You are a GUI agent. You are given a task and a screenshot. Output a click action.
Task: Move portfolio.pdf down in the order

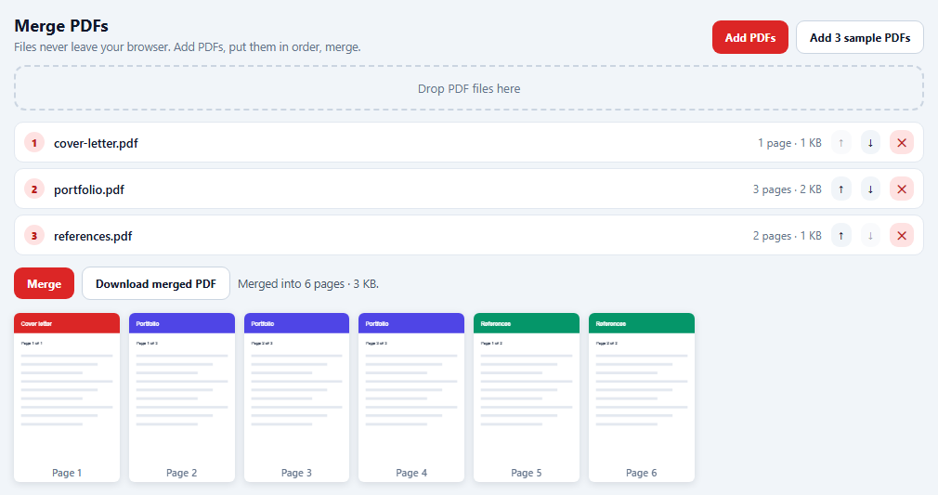click(x=870, y=189)
